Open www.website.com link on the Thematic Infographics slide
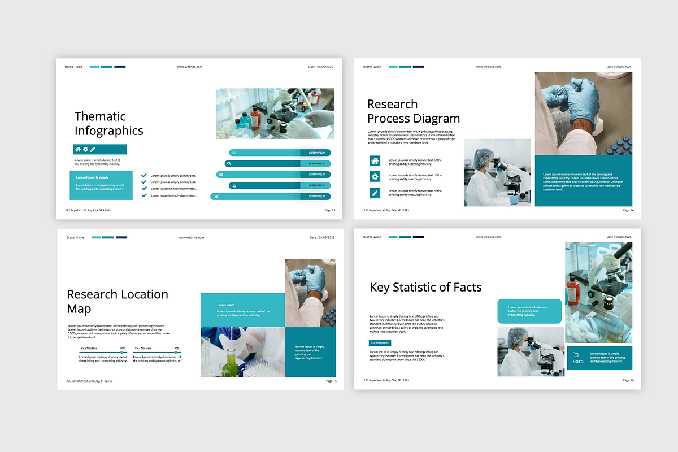This screenshot has height=452, width=678. [190, 67]
